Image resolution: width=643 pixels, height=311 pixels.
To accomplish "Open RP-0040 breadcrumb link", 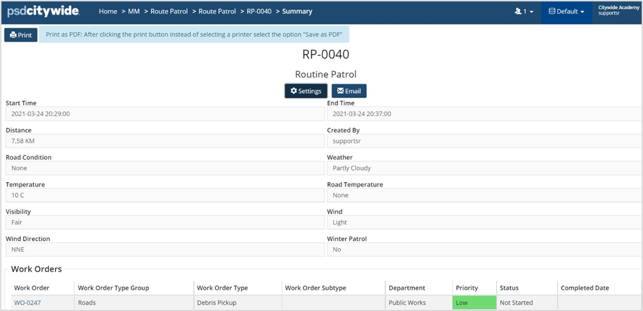I will (x=259, y=12).
